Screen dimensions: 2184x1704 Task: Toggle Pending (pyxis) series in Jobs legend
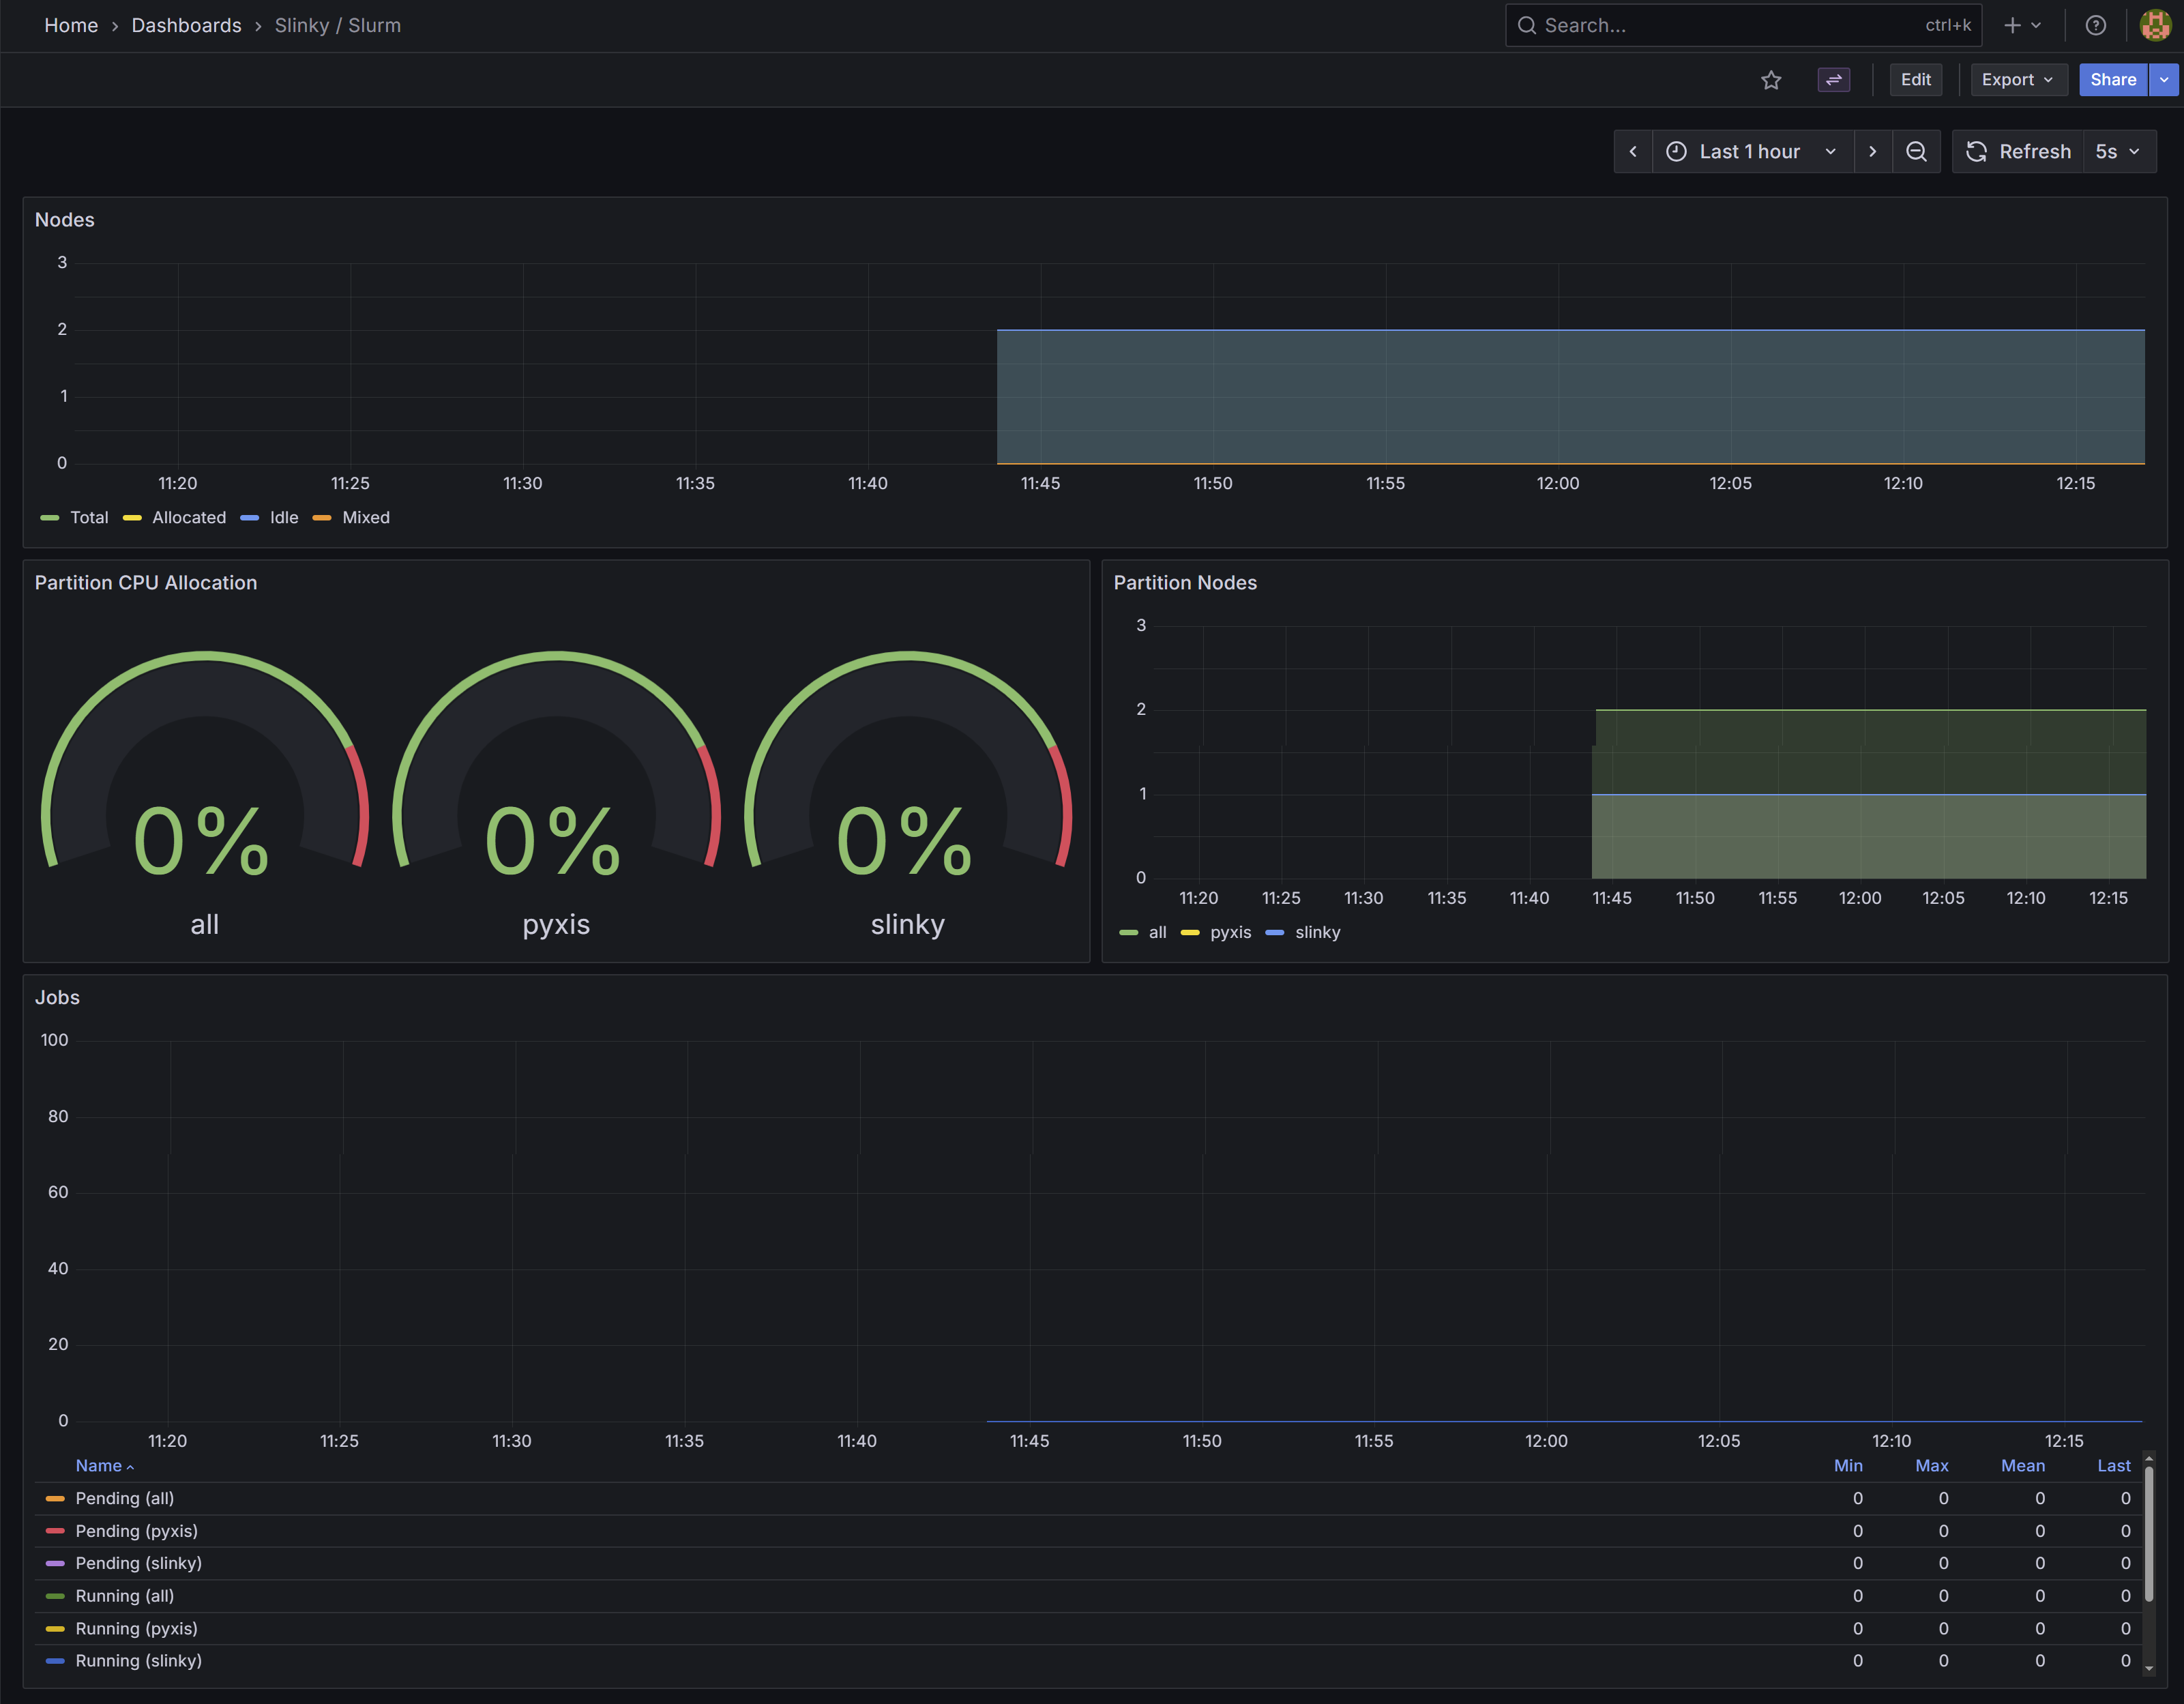click(136, 1531)
